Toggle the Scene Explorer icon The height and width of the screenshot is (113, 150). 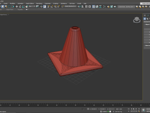tap(86, 7)
